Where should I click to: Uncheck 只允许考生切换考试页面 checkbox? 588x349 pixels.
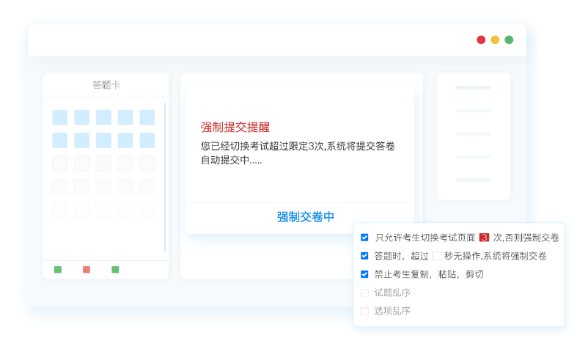[x=364, y=238]
